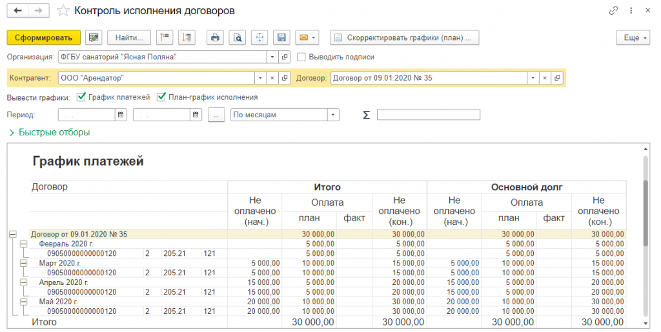Click the collapse all groups icon
Screen dimensions: 661x332
point(164,38)
